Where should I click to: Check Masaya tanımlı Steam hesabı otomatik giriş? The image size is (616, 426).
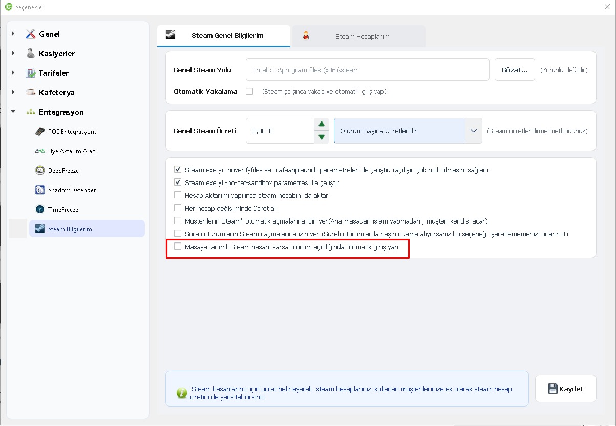(178, 247)
